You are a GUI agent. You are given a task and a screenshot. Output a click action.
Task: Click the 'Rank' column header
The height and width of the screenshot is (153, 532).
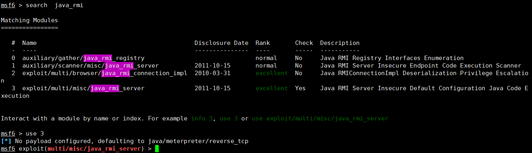click(x=263, y=43)
